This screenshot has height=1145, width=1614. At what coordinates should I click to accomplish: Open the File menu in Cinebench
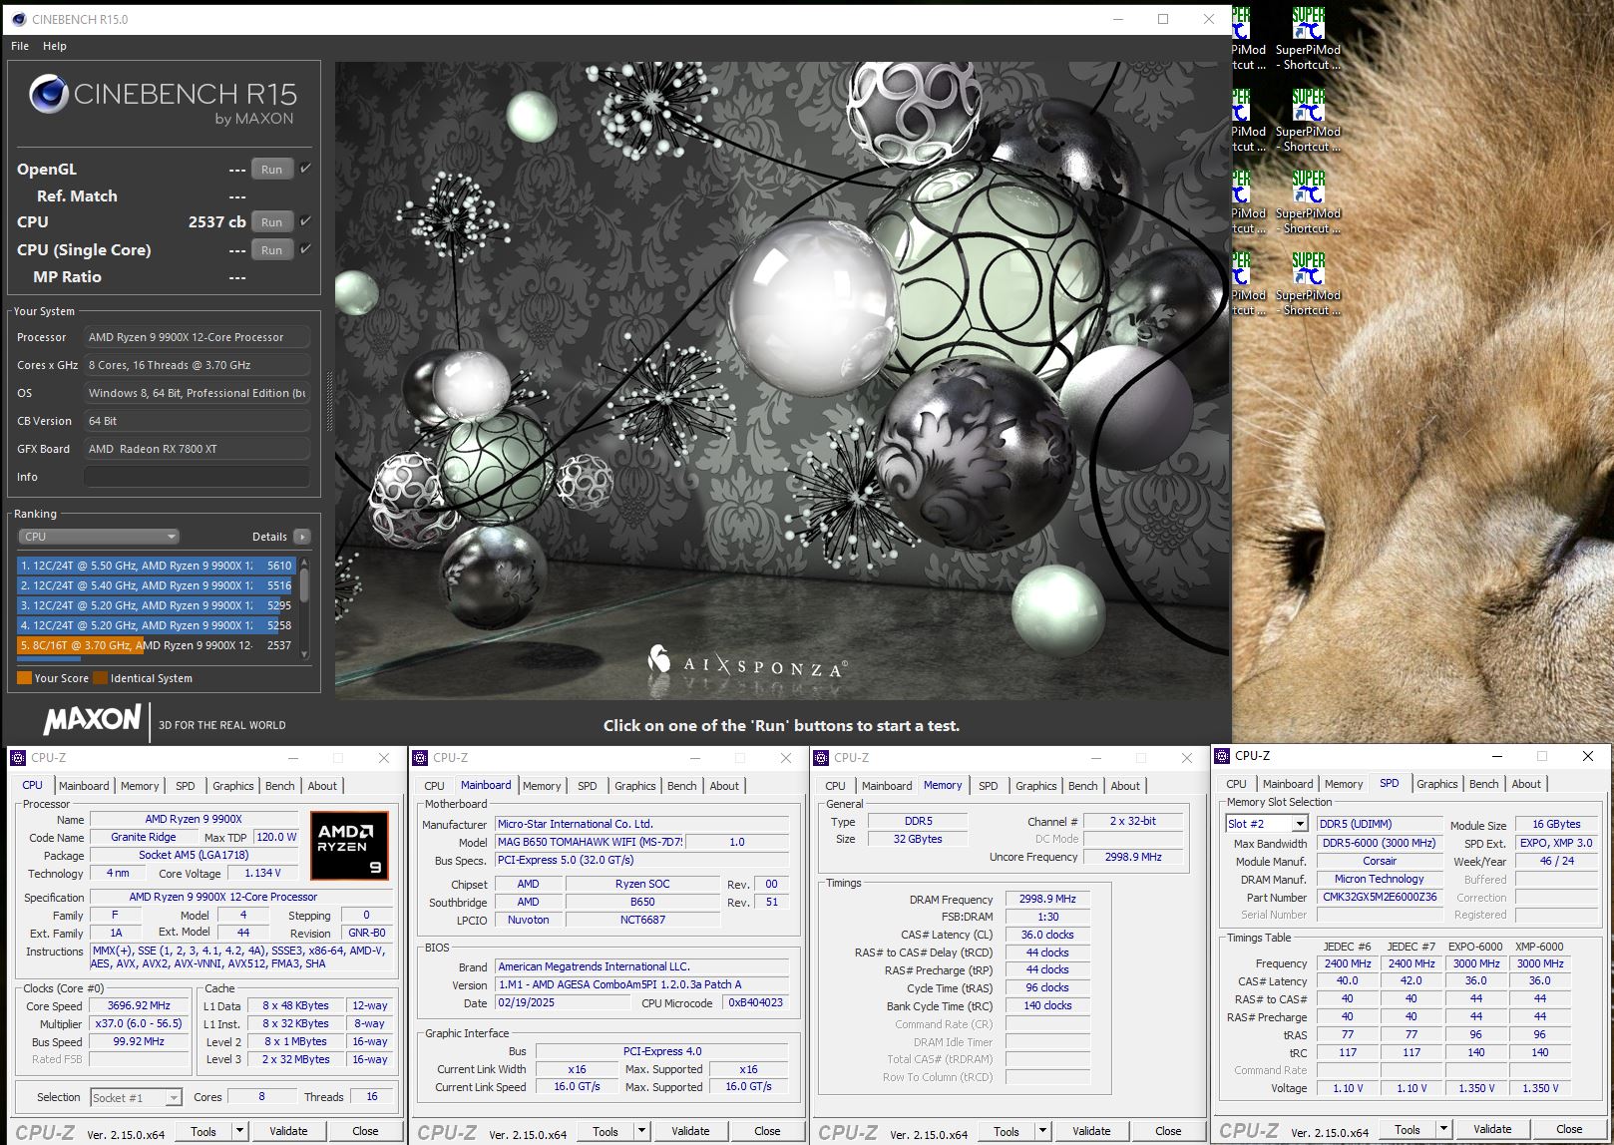[20, 46]
